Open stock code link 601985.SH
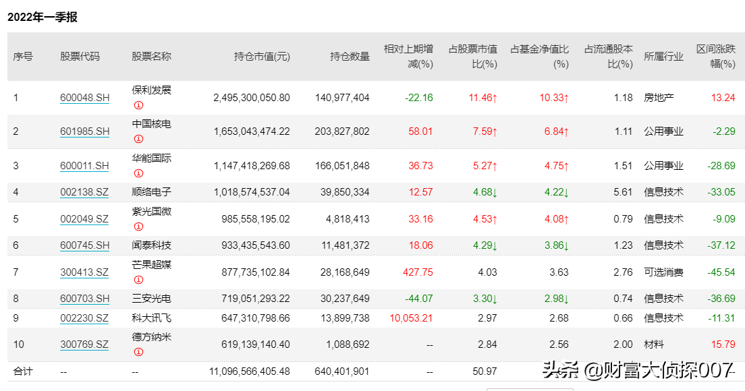This screenshot has height=391, width=745. (84, 131)
